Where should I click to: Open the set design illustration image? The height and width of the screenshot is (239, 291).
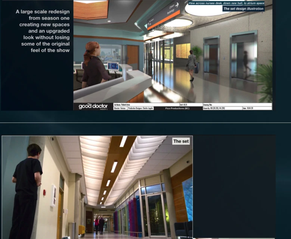(x=173, y=52)
